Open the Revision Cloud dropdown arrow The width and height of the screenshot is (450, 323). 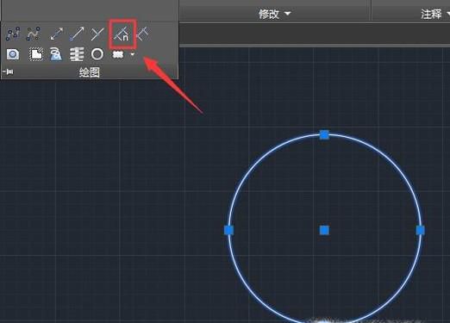(x=133, y=53)
